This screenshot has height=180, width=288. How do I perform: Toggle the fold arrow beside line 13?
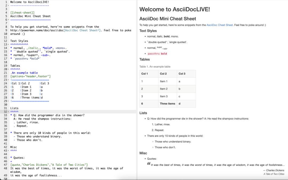(x=9, y=44)
